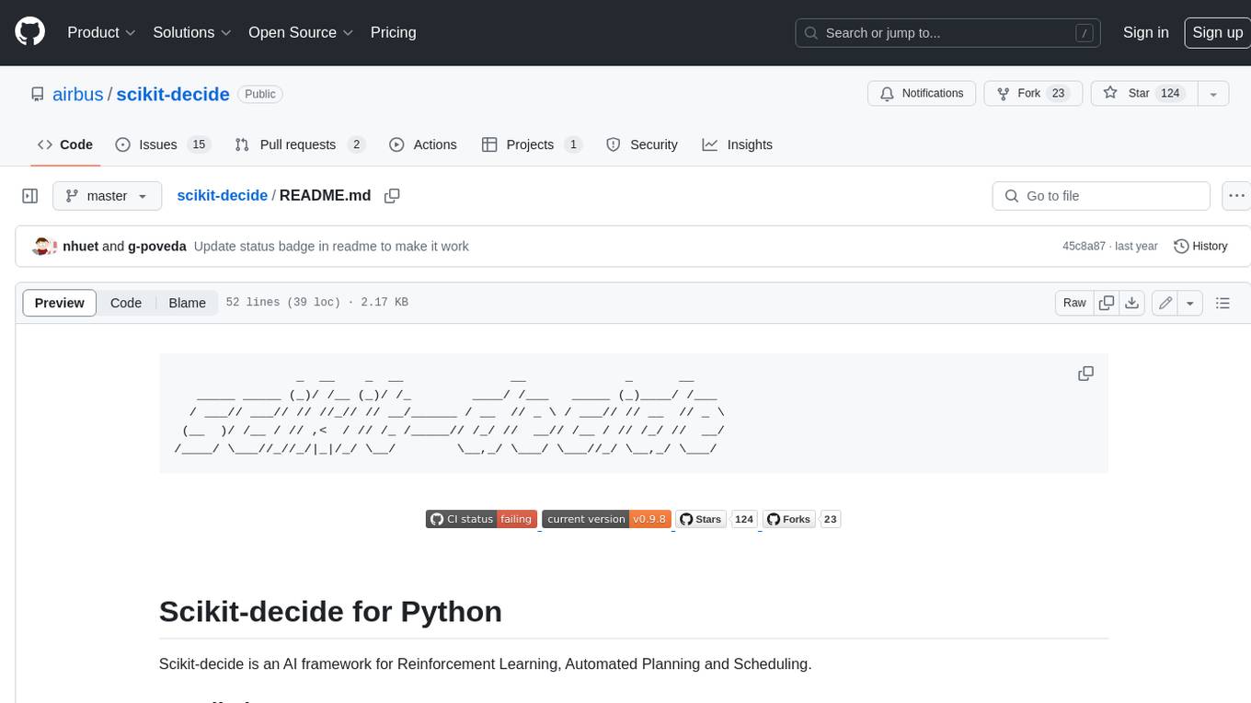Click the CI status failing badge
1251x703 pixels.
(x=481, y=519)
